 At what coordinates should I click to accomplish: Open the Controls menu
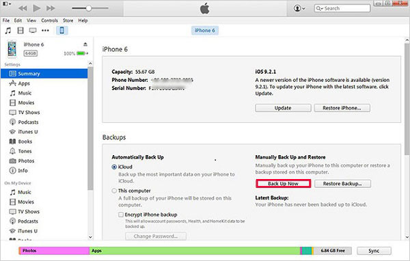click(x=49, y=20)
